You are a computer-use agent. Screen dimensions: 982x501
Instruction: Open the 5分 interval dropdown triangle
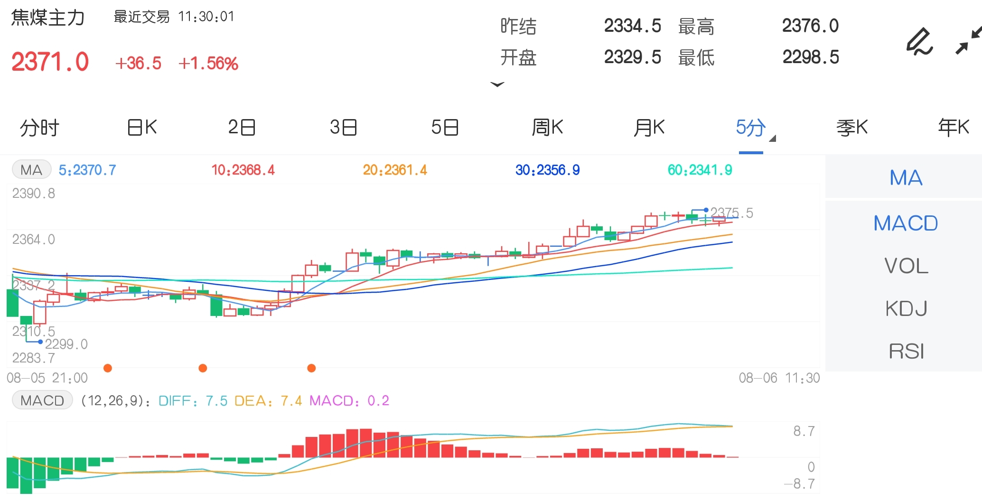(773, 138)
